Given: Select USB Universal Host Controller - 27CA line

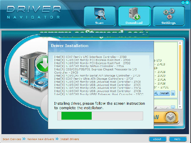Looking at the screenshot, I should [x=98, y=88].
